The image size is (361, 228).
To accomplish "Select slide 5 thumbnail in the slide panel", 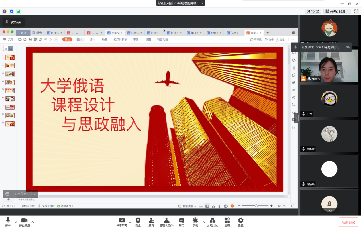I will pos(10,91).
